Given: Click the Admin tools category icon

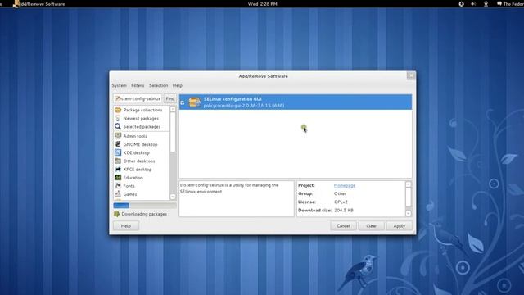Looking at the screenshot, I should click(x=118, y=136).
